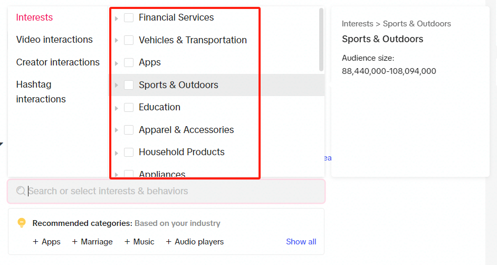Check the Financial Services checkbox
This screenshot has width=497, height=265.
129,17
